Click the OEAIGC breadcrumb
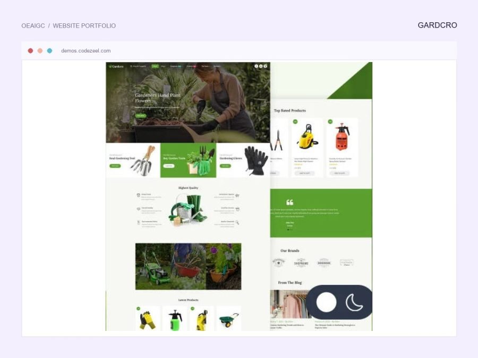 click(33, 26)
